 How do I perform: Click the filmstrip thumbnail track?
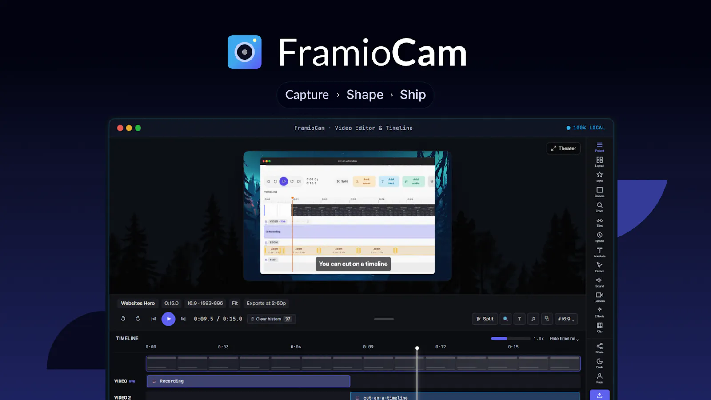[363, 364]
